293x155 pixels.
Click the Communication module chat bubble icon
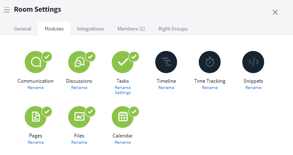point(36,62)
